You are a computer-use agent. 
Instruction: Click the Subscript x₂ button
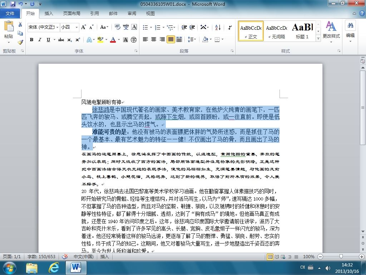70,40
